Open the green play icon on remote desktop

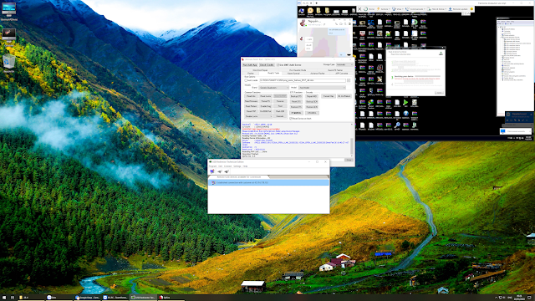point(405,102)
